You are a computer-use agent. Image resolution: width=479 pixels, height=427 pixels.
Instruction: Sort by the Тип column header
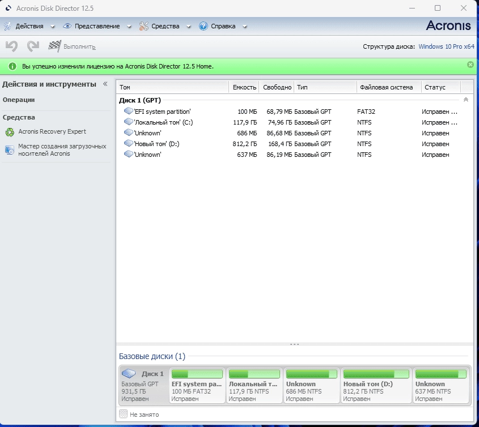(325, 87)
